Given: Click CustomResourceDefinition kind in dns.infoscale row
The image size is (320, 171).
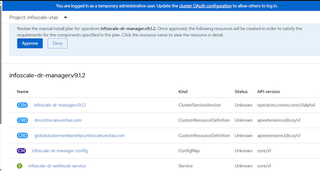Looking at the screenshot, I should 204,120.
